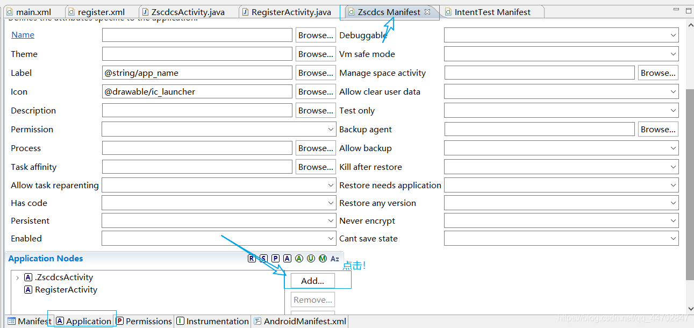
Task: Open the Never encrypt dropdown
Action: [x=561, y=220]
